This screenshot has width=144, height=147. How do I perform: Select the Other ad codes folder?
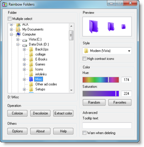(46, 84)
